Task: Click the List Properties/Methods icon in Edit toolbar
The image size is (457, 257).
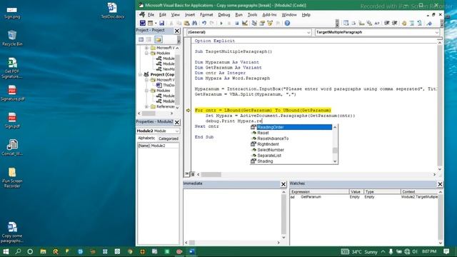Action: (x=346, y=23)
